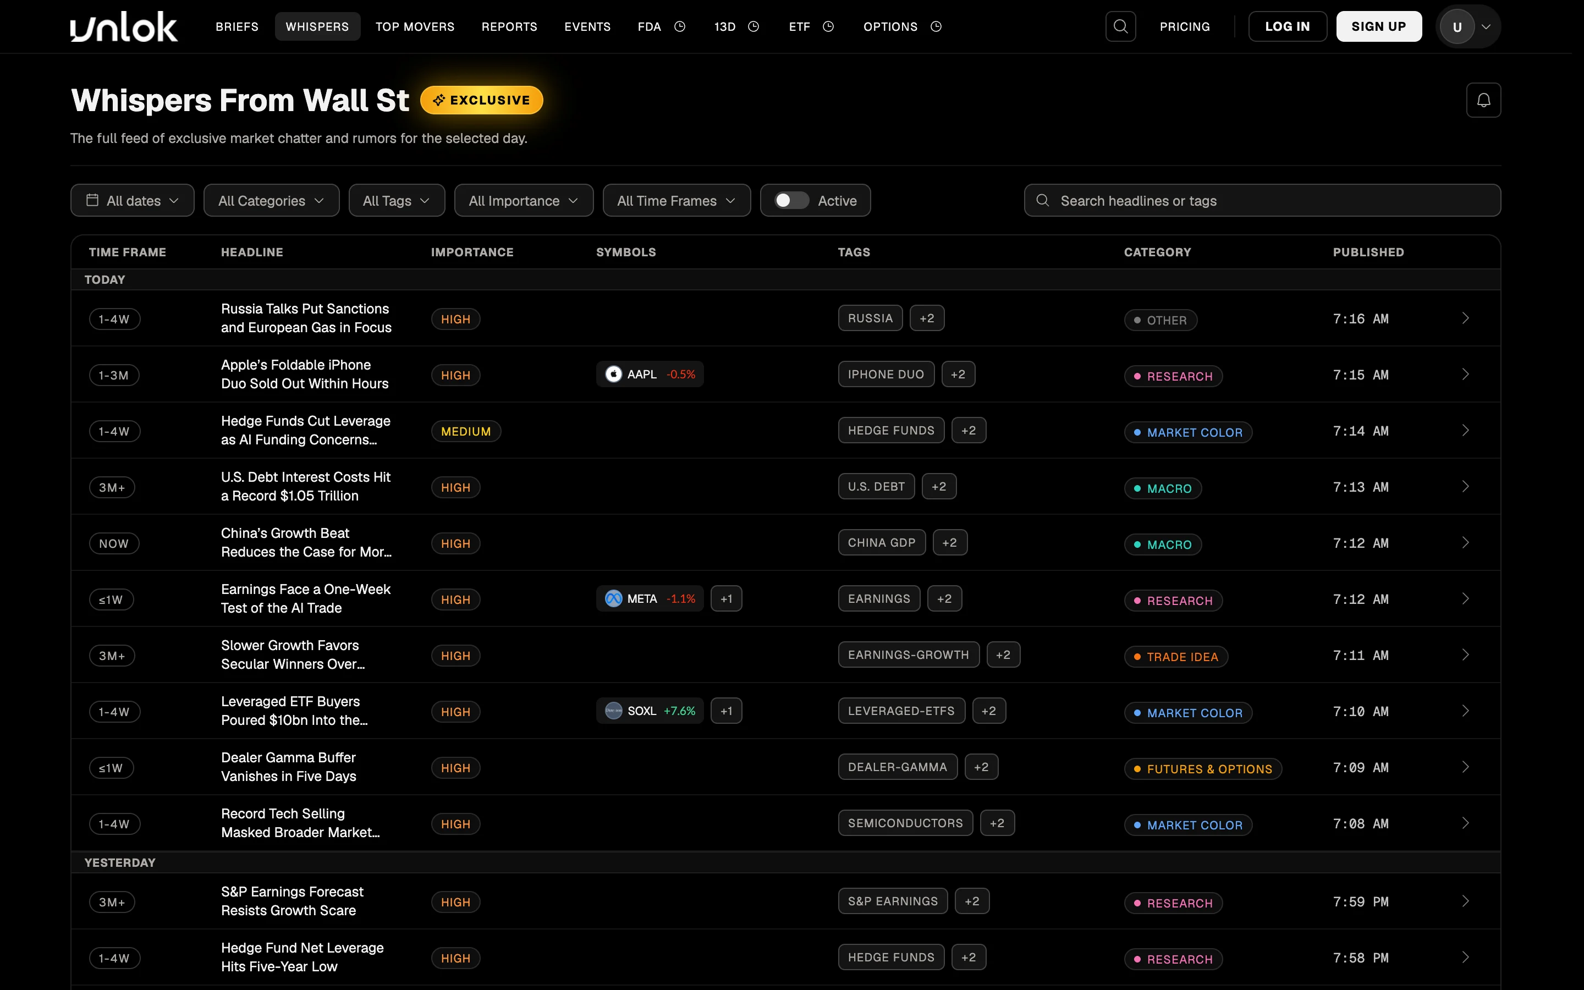Image resolution: width=1584 pixels, height=990 pixels.
Task: Click the EXCLUSIVE badge
Action: [x=482, y=100]
